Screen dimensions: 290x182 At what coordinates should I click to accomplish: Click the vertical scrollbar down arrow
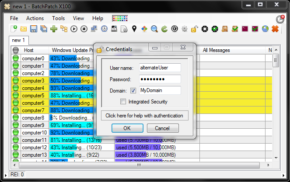click(276, 158)
